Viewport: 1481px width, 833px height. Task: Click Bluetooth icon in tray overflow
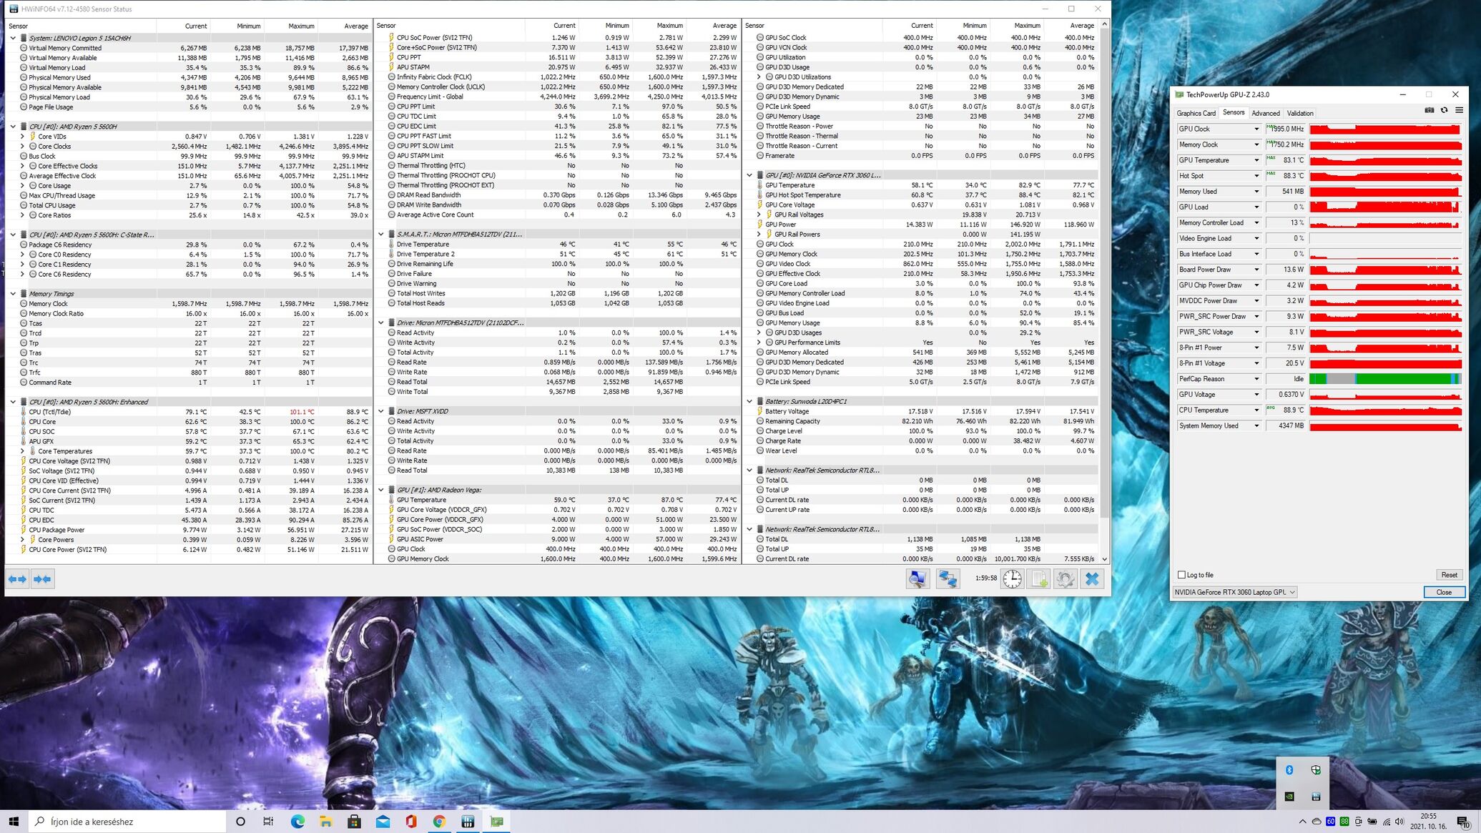(1289, 770)
